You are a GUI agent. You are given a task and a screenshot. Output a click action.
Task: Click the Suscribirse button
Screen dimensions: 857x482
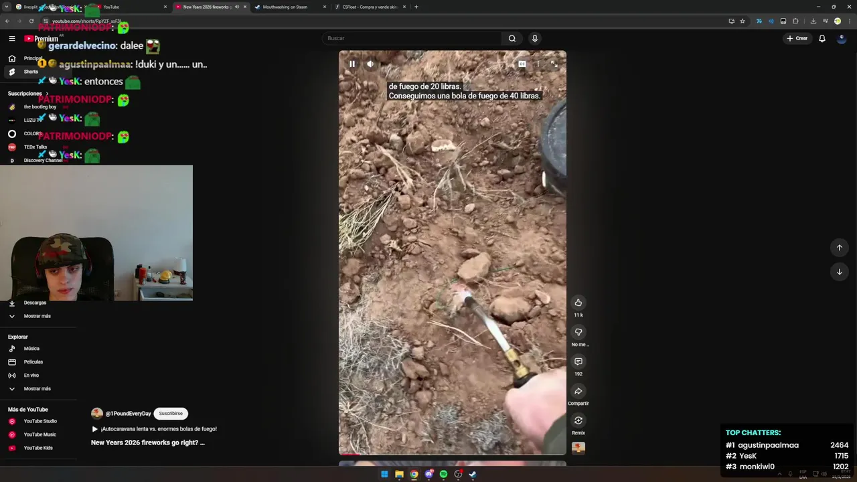point(171,414)
